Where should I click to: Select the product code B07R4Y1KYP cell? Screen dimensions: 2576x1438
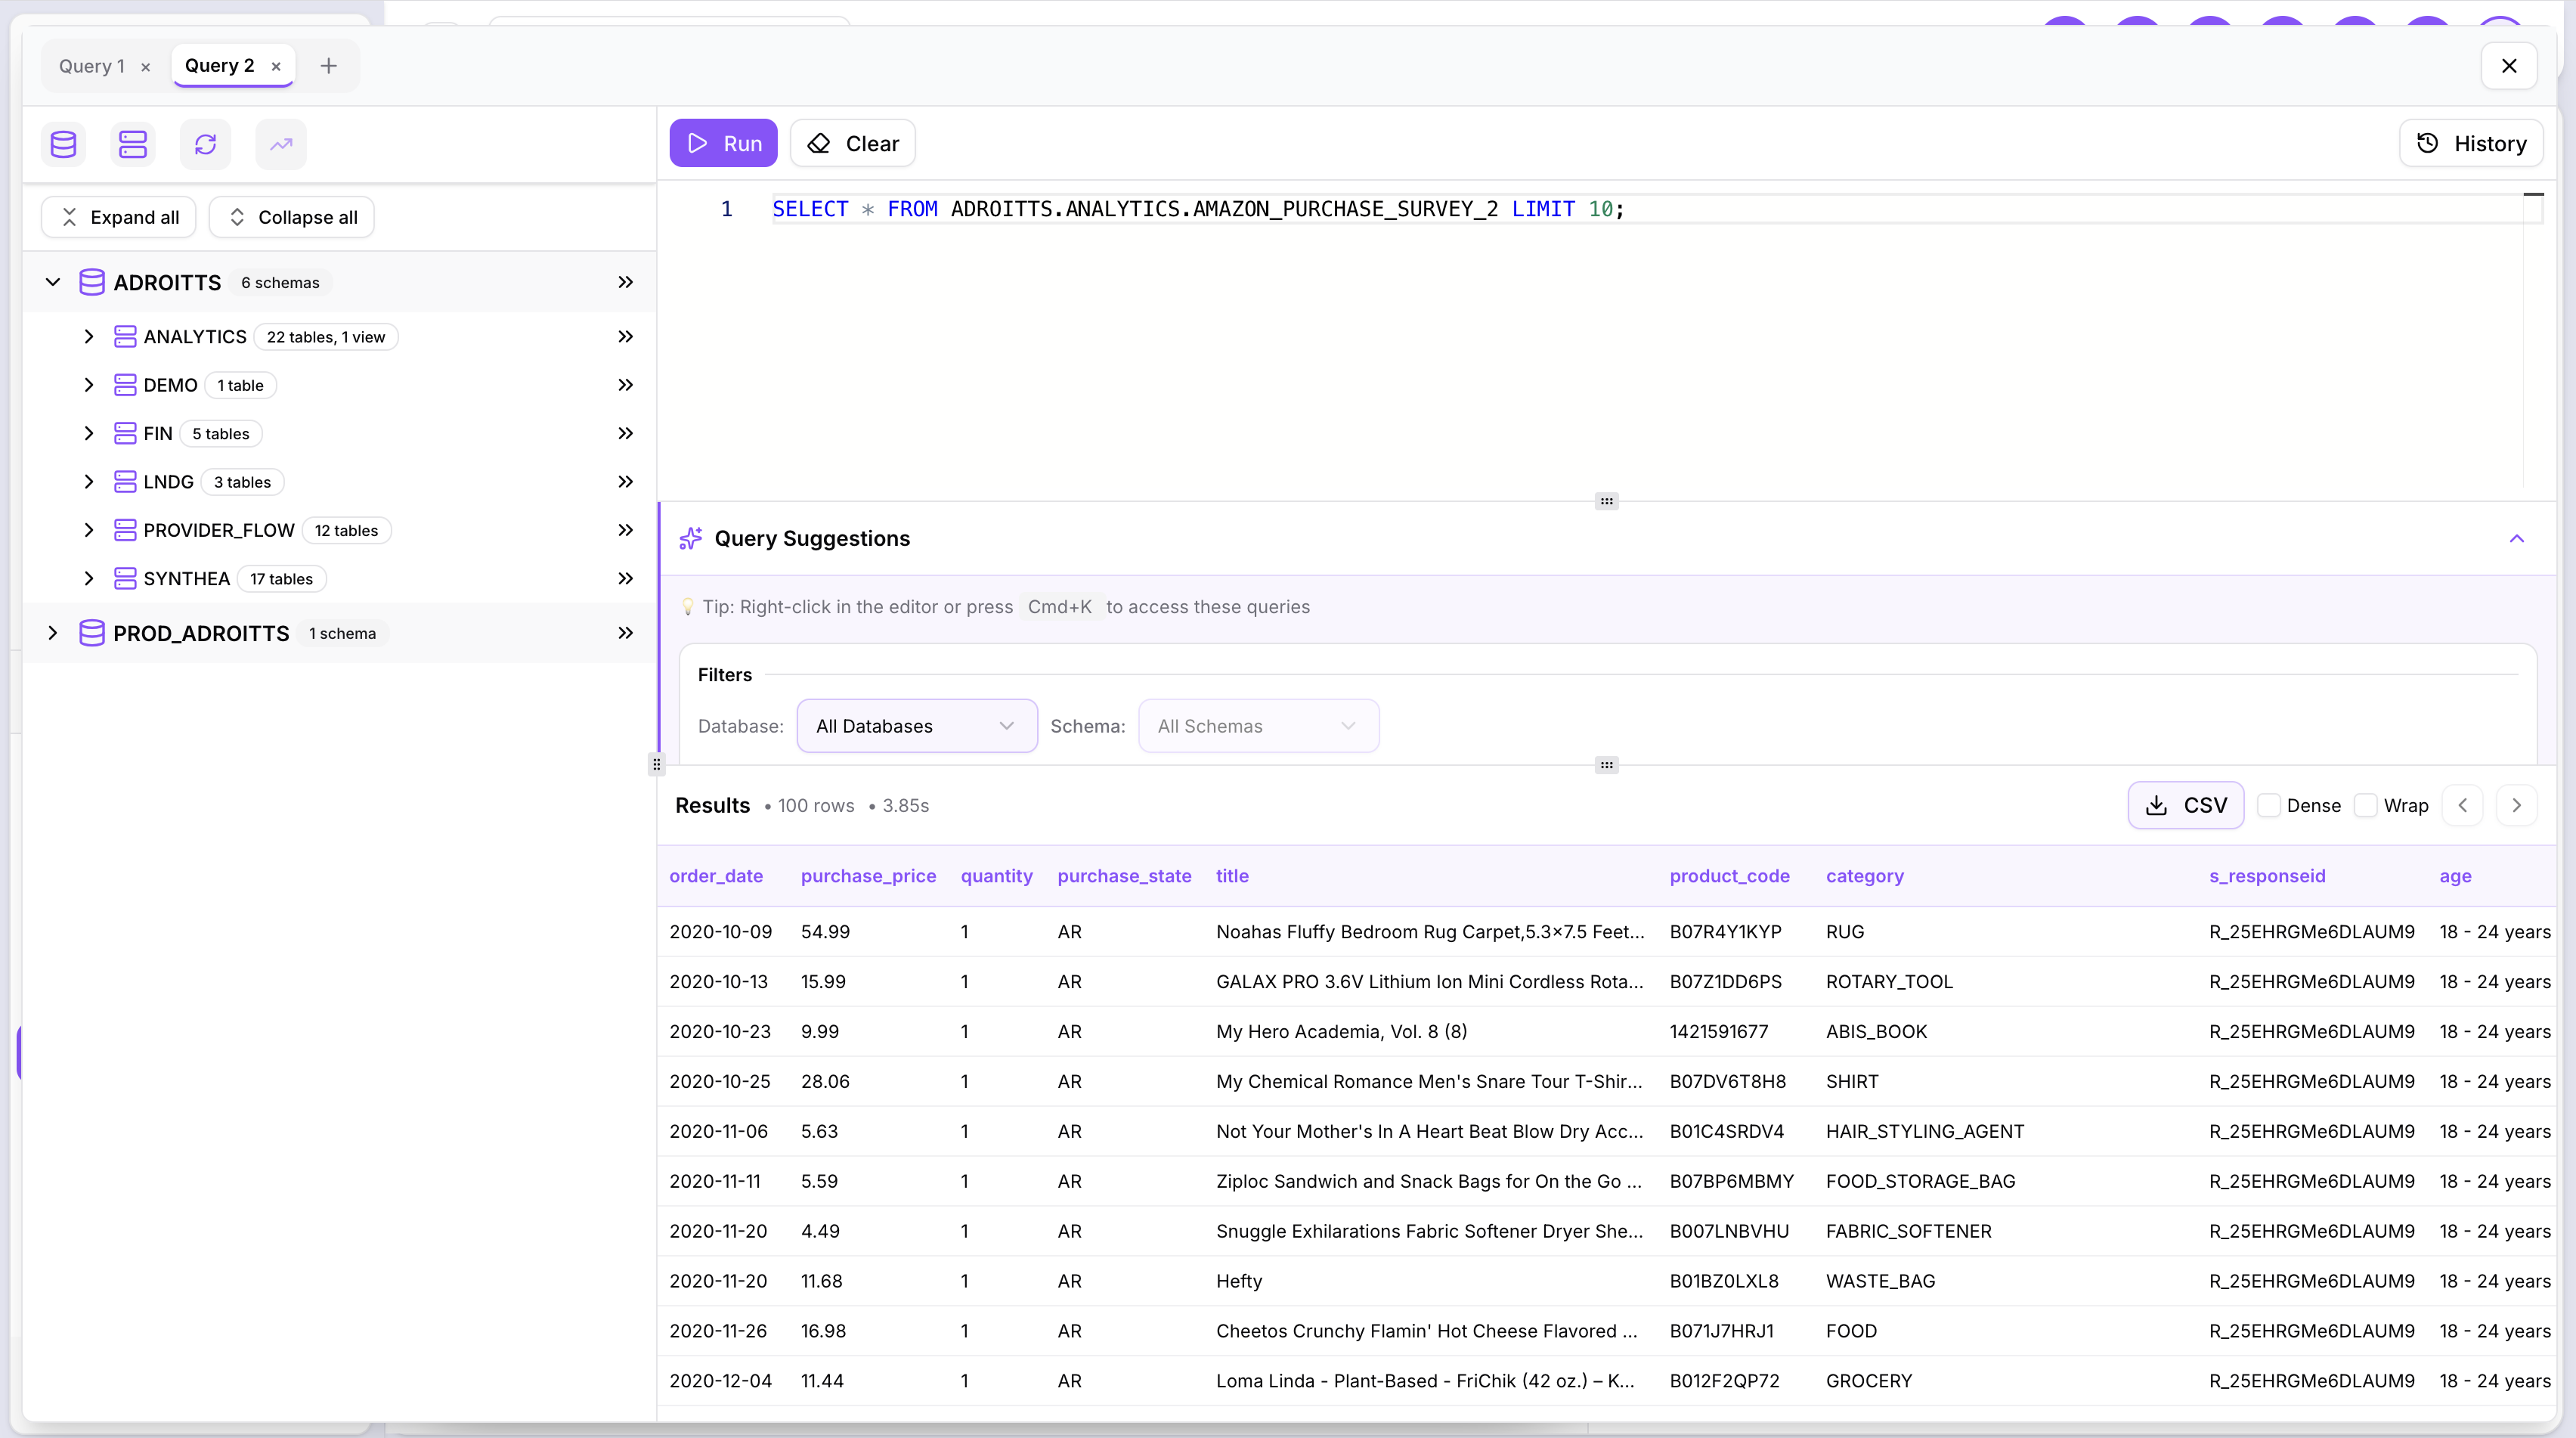point(1725,932)
